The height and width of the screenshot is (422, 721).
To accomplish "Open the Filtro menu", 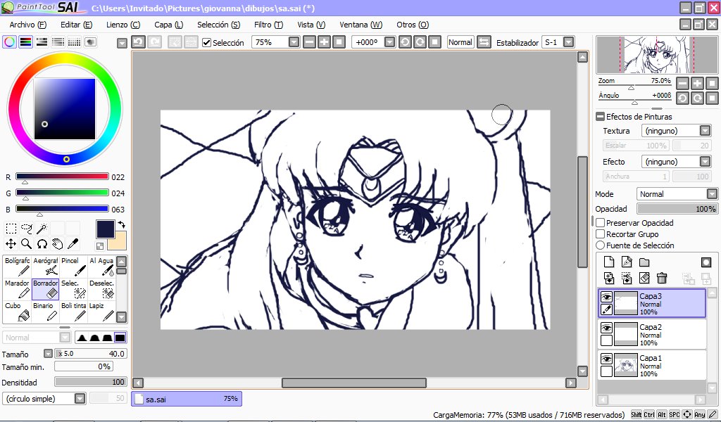I will pos(268,25).
